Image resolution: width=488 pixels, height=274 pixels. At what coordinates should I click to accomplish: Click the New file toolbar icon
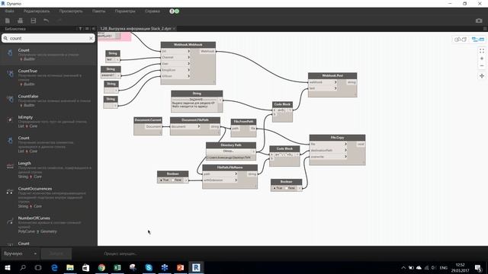click(x=8, y=21)
